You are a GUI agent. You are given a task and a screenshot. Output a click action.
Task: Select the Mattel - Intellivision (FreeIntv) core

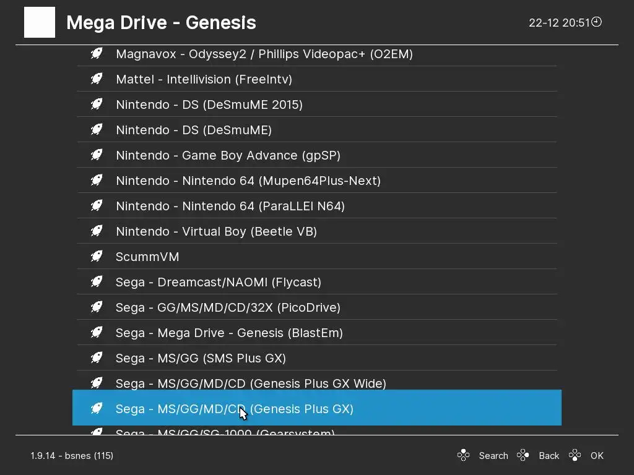(317, 79)
